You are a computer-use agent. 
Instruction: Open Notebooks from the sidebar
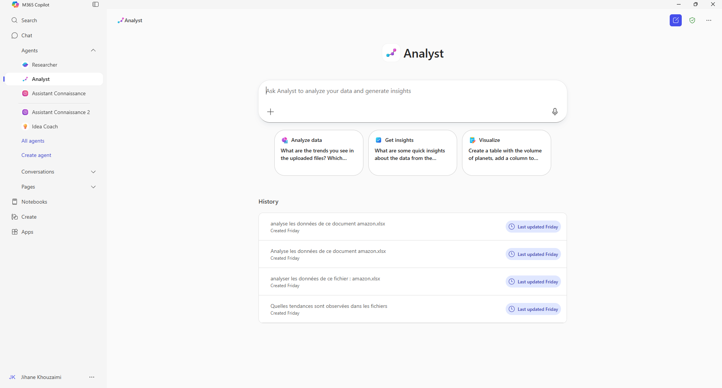coord(34,202)
